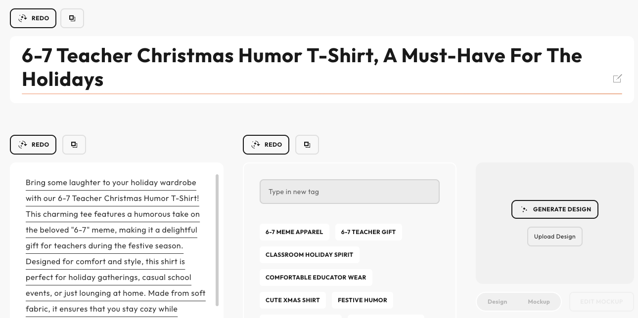Switch to the Design view toggle
This screenshot has height=318, width=638.
click(x=497, y=302)
